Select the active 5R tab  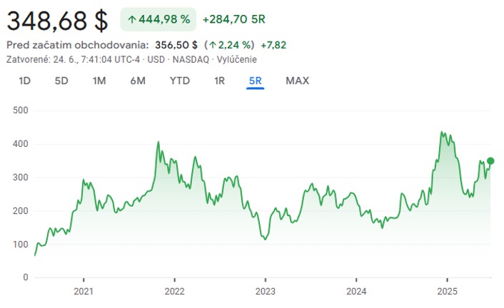coord(256,81)
